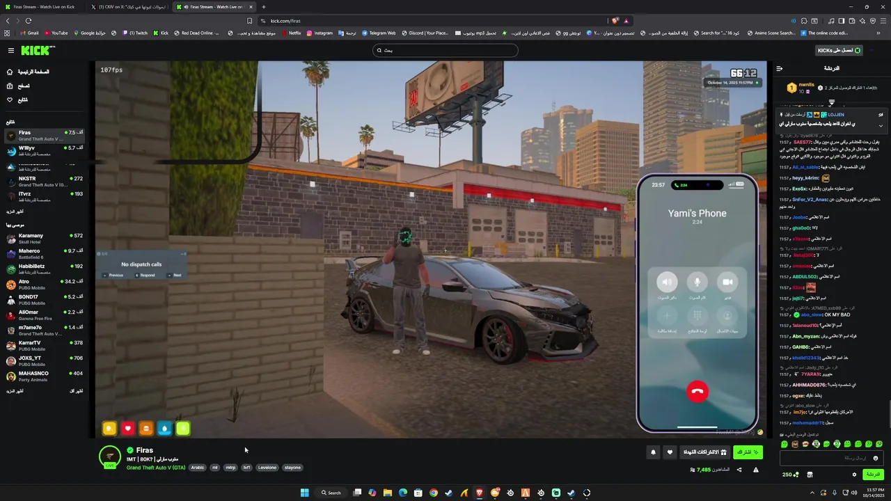The height and width of the screenshot is (501, 891).
Task: Open W1llyv channel in sidebar
Action: click(x=45, y=150)
